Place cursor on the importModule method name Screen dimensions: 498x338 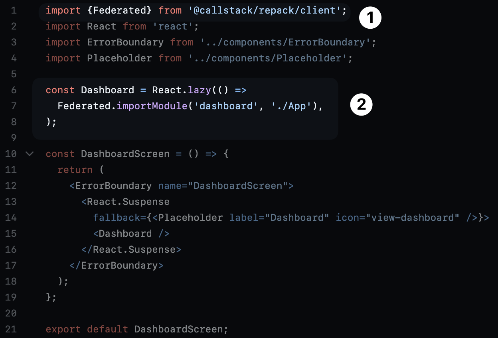pyautogui.click(x=152, y=106)
